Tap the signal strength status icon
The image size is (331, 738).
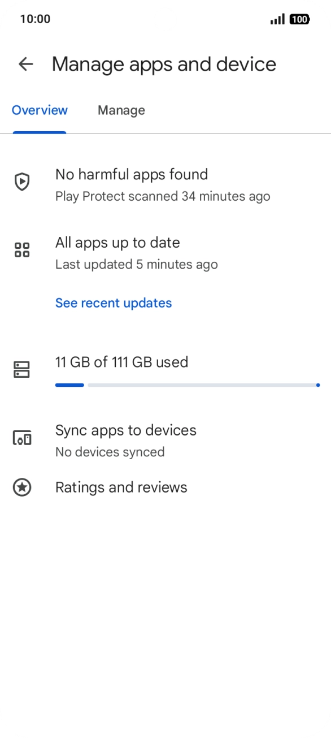(x=277, y=19)
